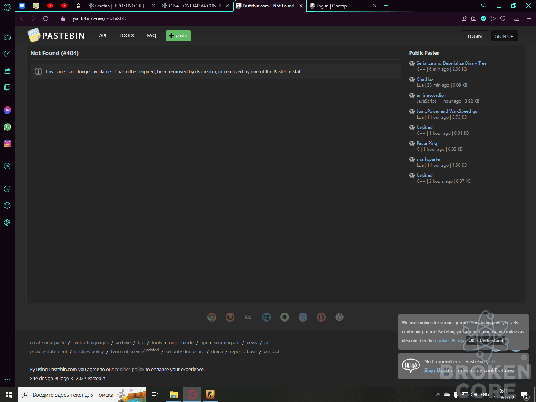Open the Player icon in the sidebar

[x=7, y=166]
